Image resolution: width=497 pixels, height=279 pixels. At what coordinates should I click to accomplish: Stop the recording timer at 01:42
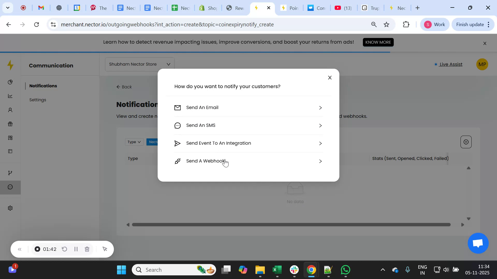37,249
